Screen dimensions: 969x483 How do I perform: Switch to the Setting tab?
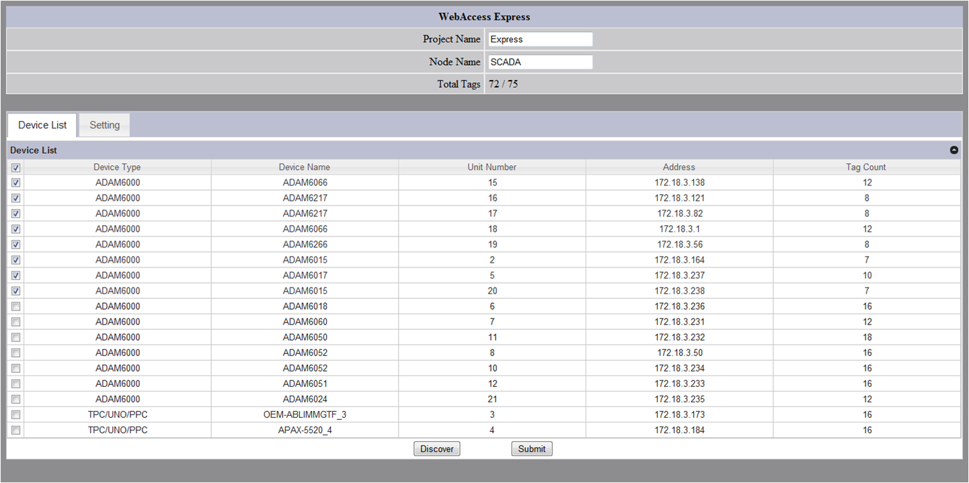(x=104, y=125)
